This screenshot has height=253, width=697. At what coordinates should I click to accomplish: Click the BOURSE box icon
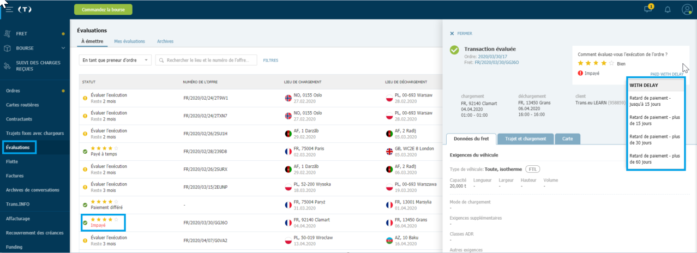pyautogui.click(x=8, y=48)
